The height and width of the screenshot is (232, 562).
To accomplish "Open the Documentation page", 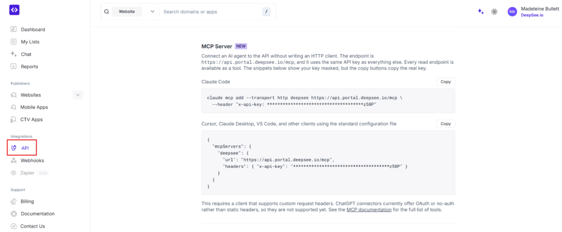I will pos(38,214).
